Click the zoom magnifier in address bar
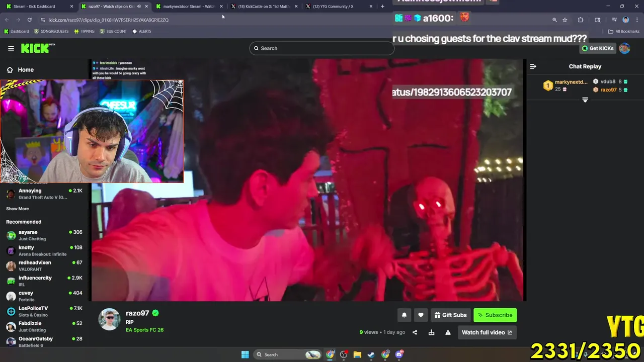644x362 pixels. coord(554,20)
